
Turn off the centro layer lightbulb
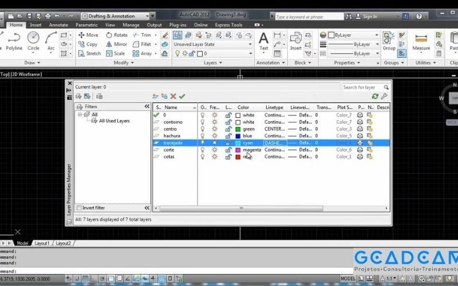203,129
